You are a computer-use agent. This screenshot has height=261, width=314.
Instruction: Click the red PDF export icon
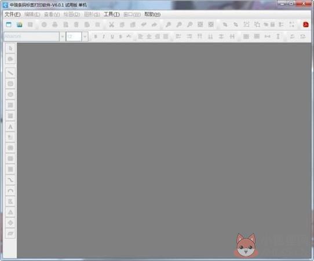coord(306,25)
